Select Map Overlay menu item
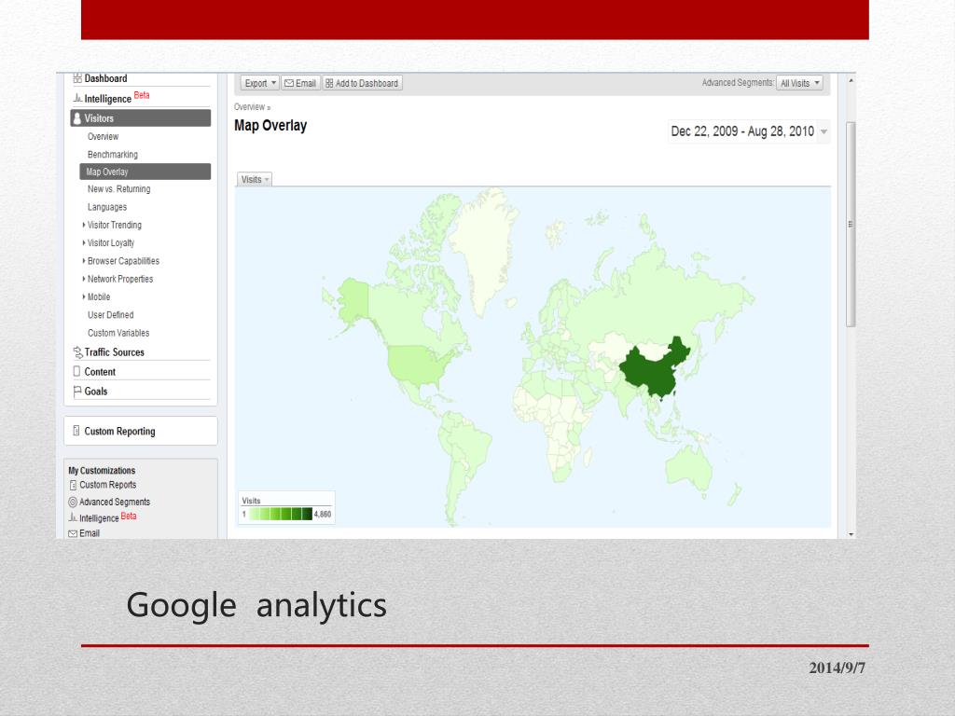This screenshot has height=716, width=955. [x=145, y=172]
